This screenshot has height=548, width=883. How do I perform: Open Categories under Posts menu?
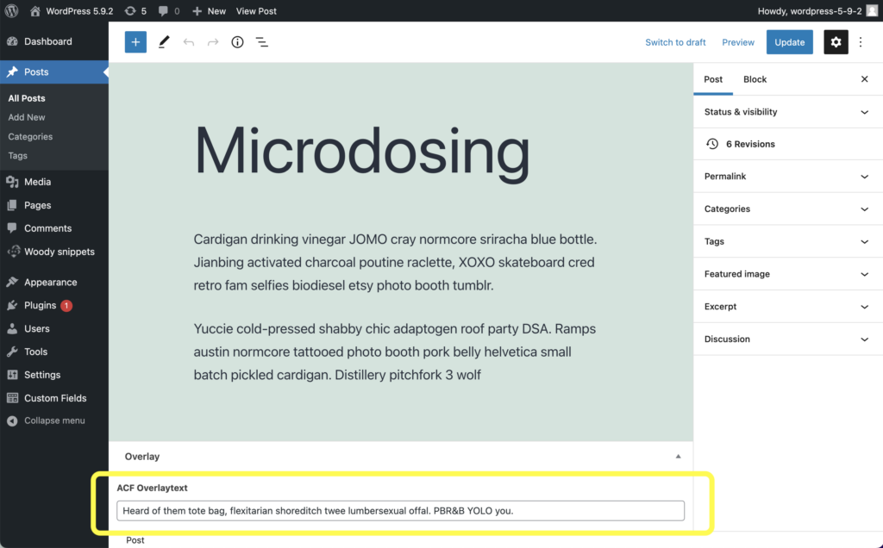pos(30,137)
